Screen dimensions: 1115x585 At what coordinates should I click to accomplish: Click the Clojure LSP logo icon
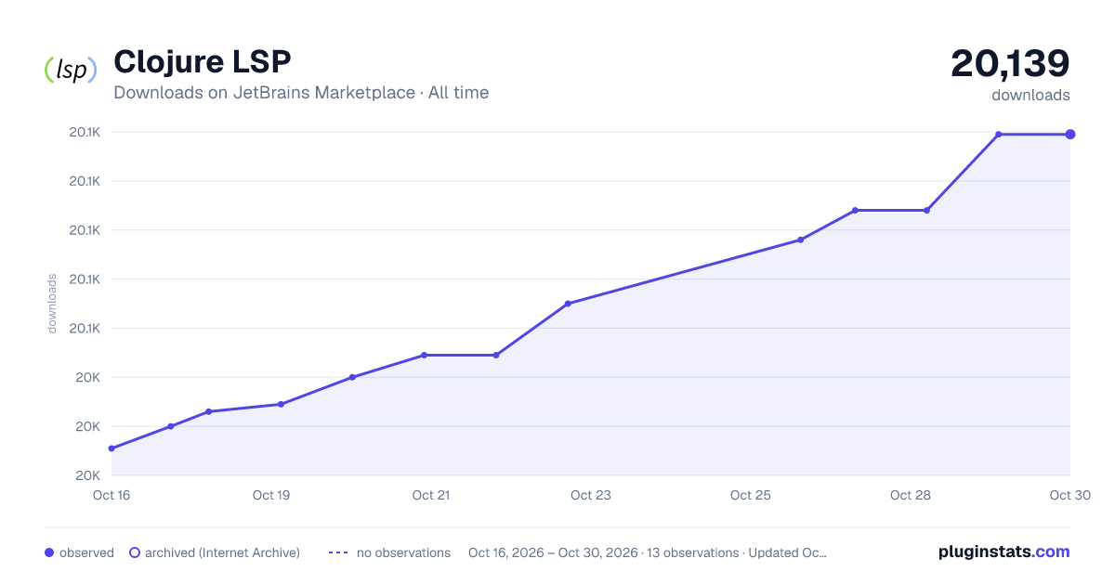71,70
